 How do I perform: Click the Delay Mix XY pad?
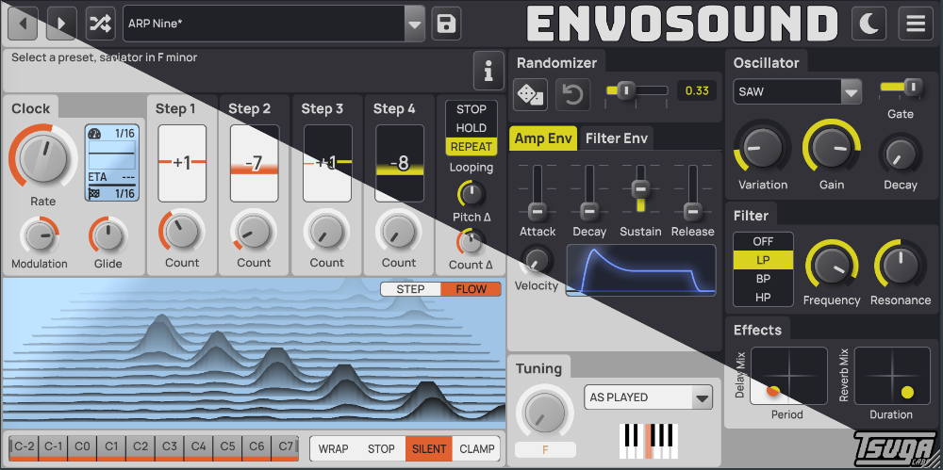point(789,376)
